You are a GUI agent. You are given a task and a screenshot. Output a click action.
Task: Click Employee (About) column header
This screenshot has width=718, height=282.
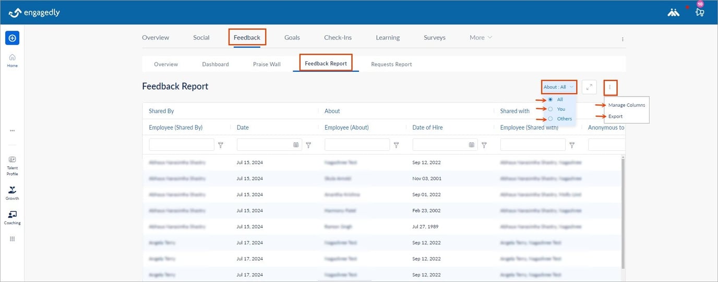[346, 127]
